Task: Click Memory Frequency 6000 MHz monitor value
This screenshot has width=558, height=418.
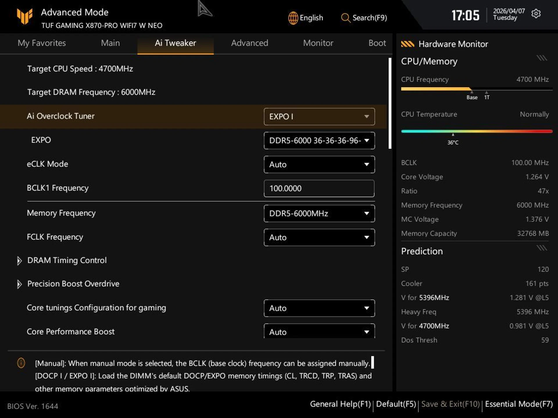Action: point(532,205)
